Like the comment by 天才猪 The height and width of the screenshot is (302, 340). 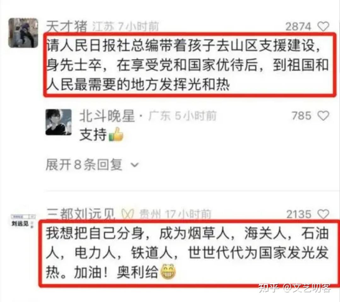pyautogui.click(x=323, y=26)
